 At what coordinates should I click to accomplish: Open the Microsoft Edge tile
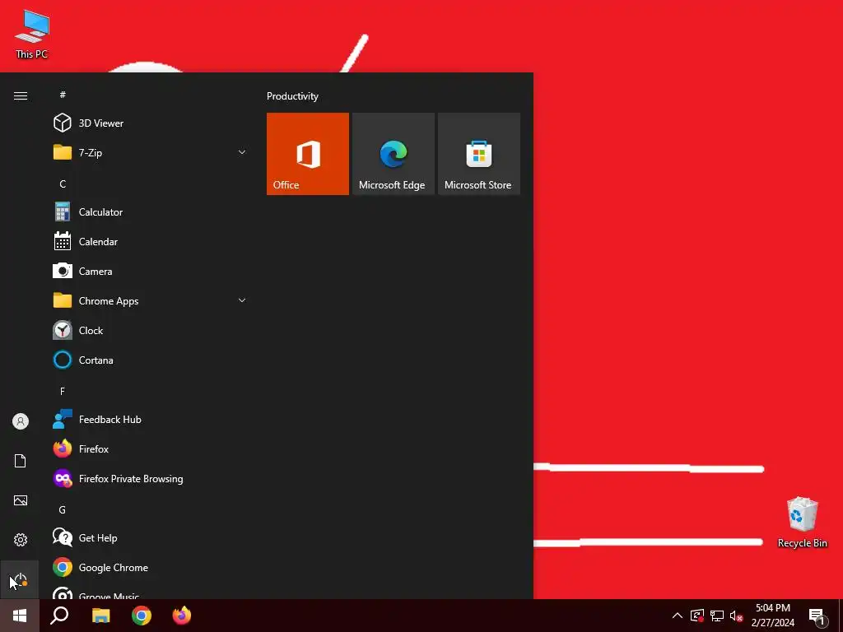393,154
